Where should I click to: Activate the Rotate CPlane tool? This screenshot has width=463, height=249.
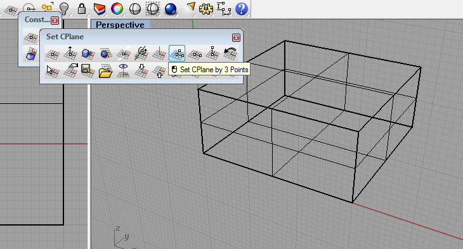(x=141, y=53)
